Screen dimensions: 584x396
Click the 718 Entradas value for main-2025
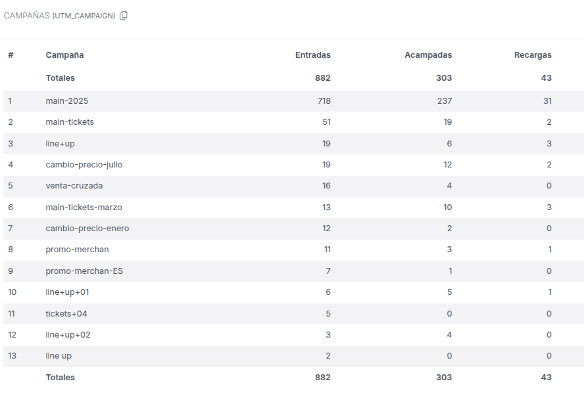point(323,101)
